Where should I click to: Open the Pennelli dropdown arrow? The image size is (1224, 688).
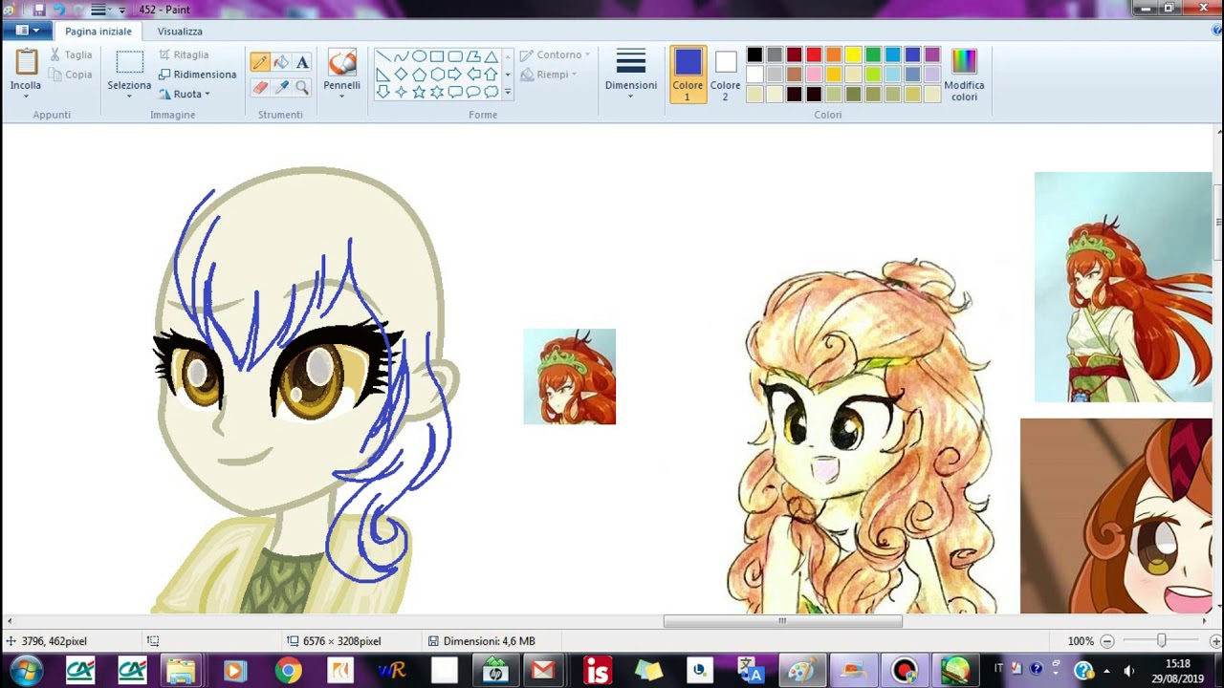click(x=341, y=97)
